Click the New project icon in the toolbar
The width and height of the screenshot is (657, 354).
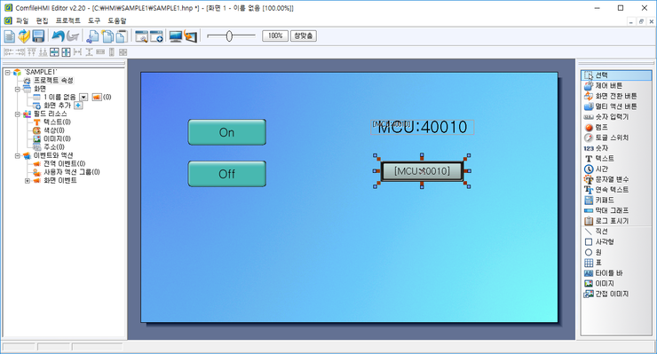pyautogui.click(x=9, y=36)
